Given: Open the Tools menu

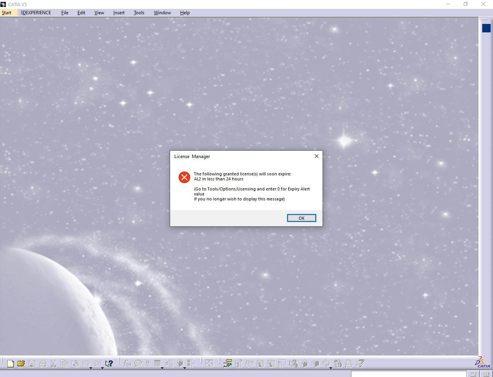Looking at the screenshot, I should click(139, 13).
